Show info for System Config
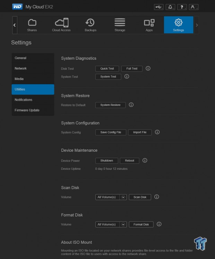This screenshot has height=259, width=215. click(157, 132)
